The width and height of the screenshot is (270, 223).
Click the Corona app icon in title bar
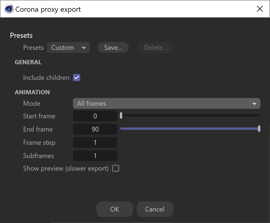(x=9, y=9)
